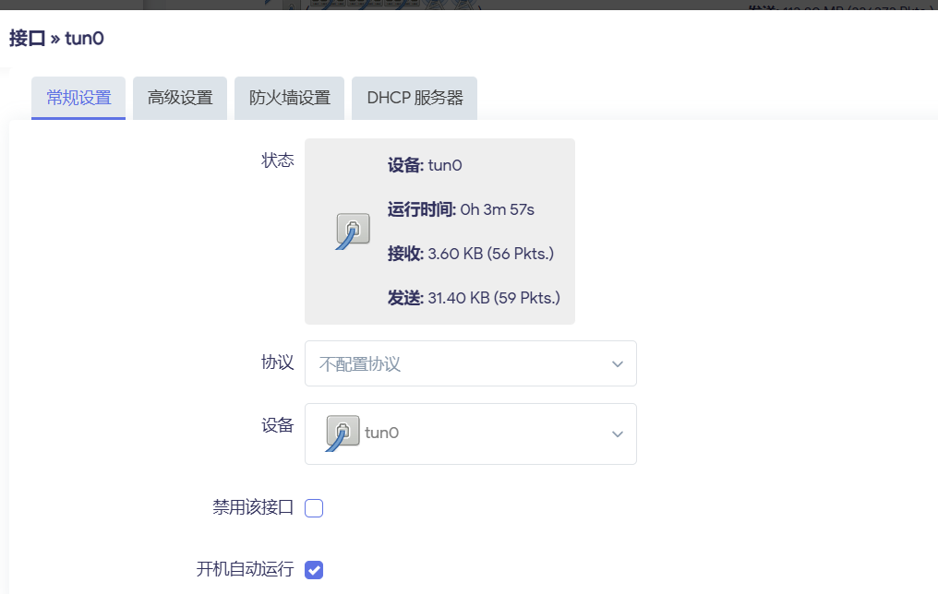Toggle the 开机自动运行 checkbox
Viewport: 938px width, 594px height.
click(x=314, y=569)
